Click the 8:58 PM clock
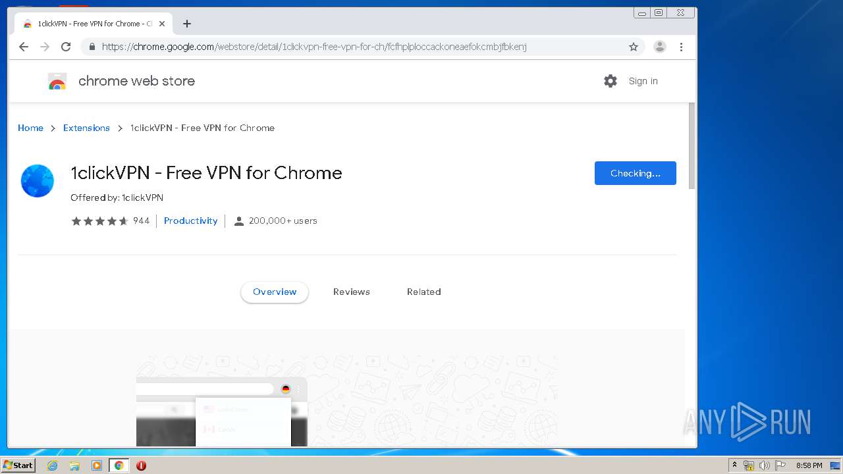Screen dimensions: 843x474 pos(809,465)
